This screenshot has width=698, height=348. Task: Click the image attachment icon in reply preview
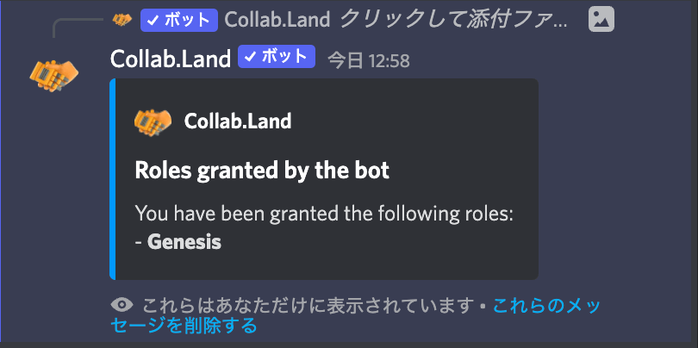(601, 20)
